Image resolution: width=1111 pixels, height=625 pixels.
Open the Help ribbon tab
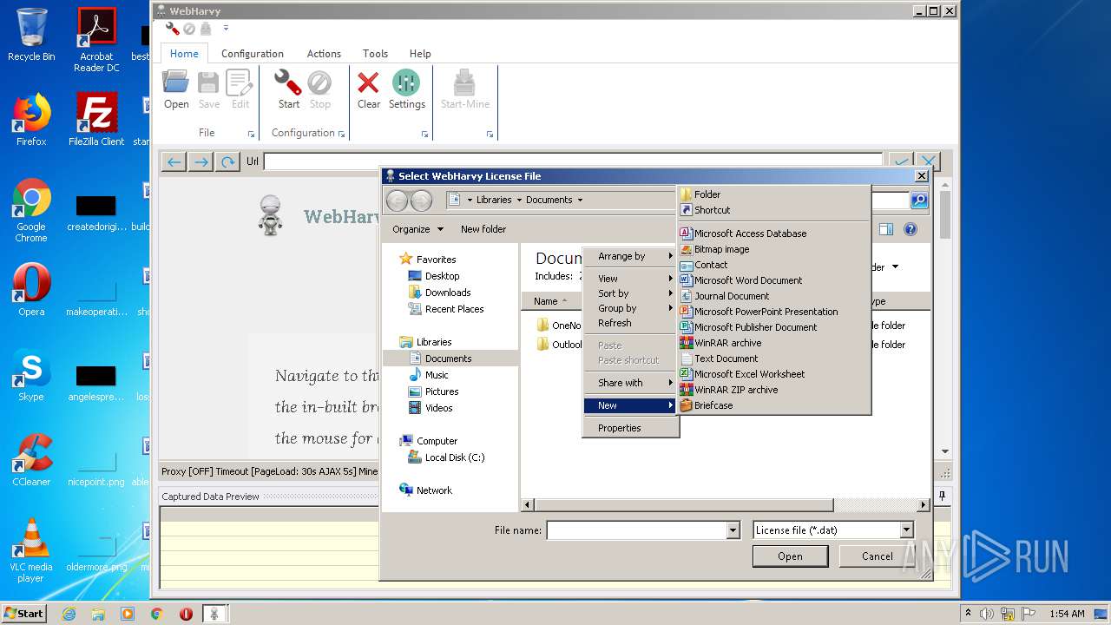(x=420, y=54)
